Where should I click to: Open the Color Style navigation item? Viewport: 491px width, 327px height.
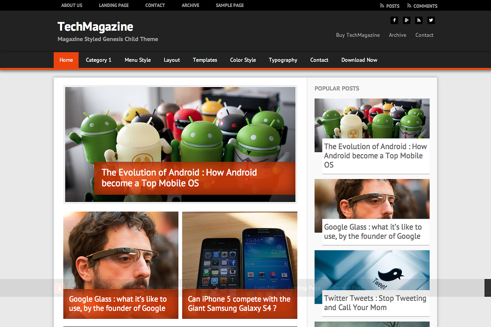(243, 60)
